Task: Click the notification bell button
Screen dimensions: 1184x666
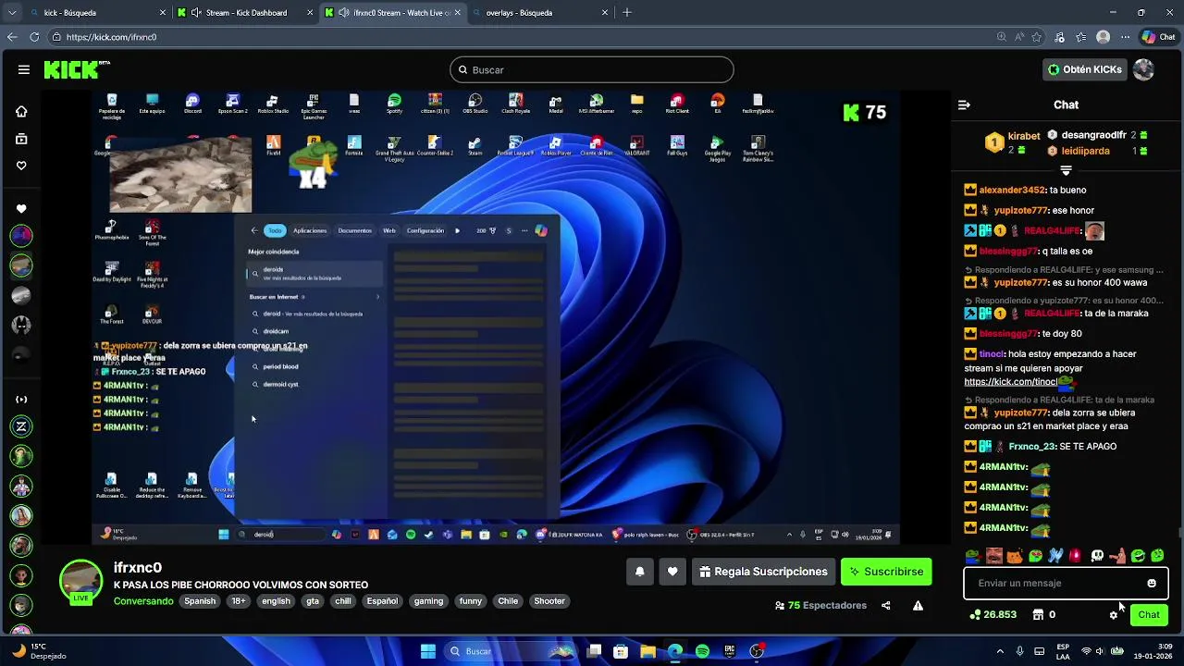Action: pyautogui.click(x=639, y=572)
